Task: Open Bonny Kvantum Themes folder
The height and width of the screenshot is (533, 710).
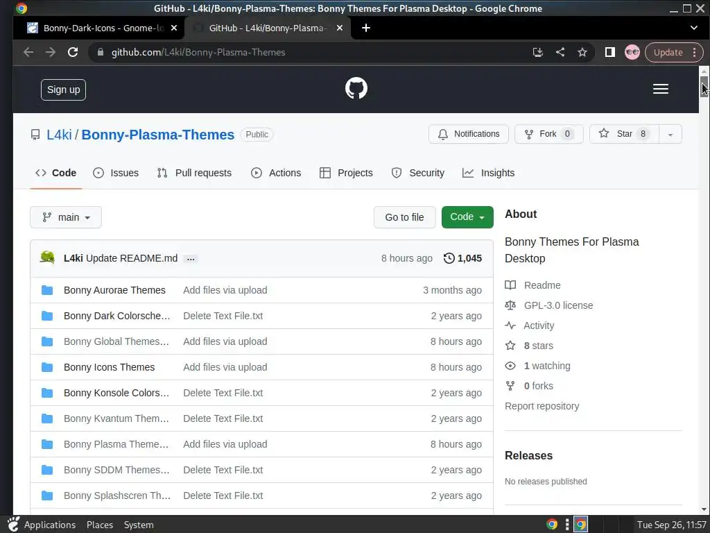Action: click(x=116, y=418)
